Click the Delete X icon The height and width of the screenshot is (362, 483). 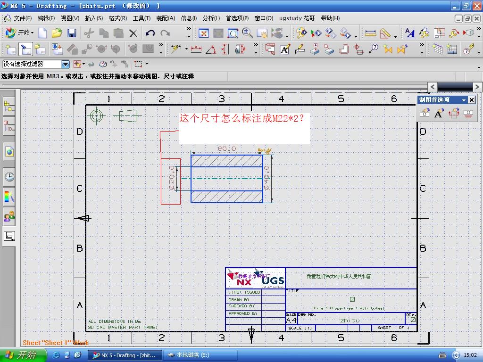pyautogui.click(x=133, y=33)
